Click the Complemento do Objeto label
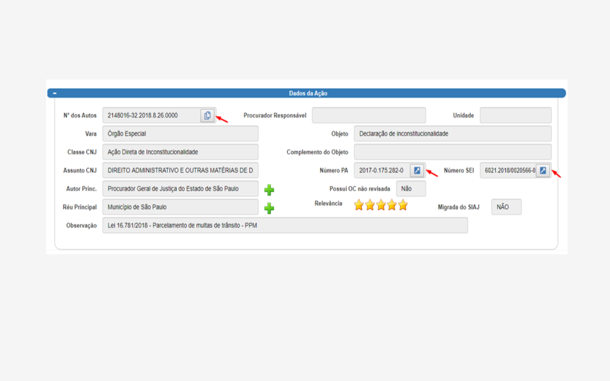The image size is (610, 381). coord(317,152)
